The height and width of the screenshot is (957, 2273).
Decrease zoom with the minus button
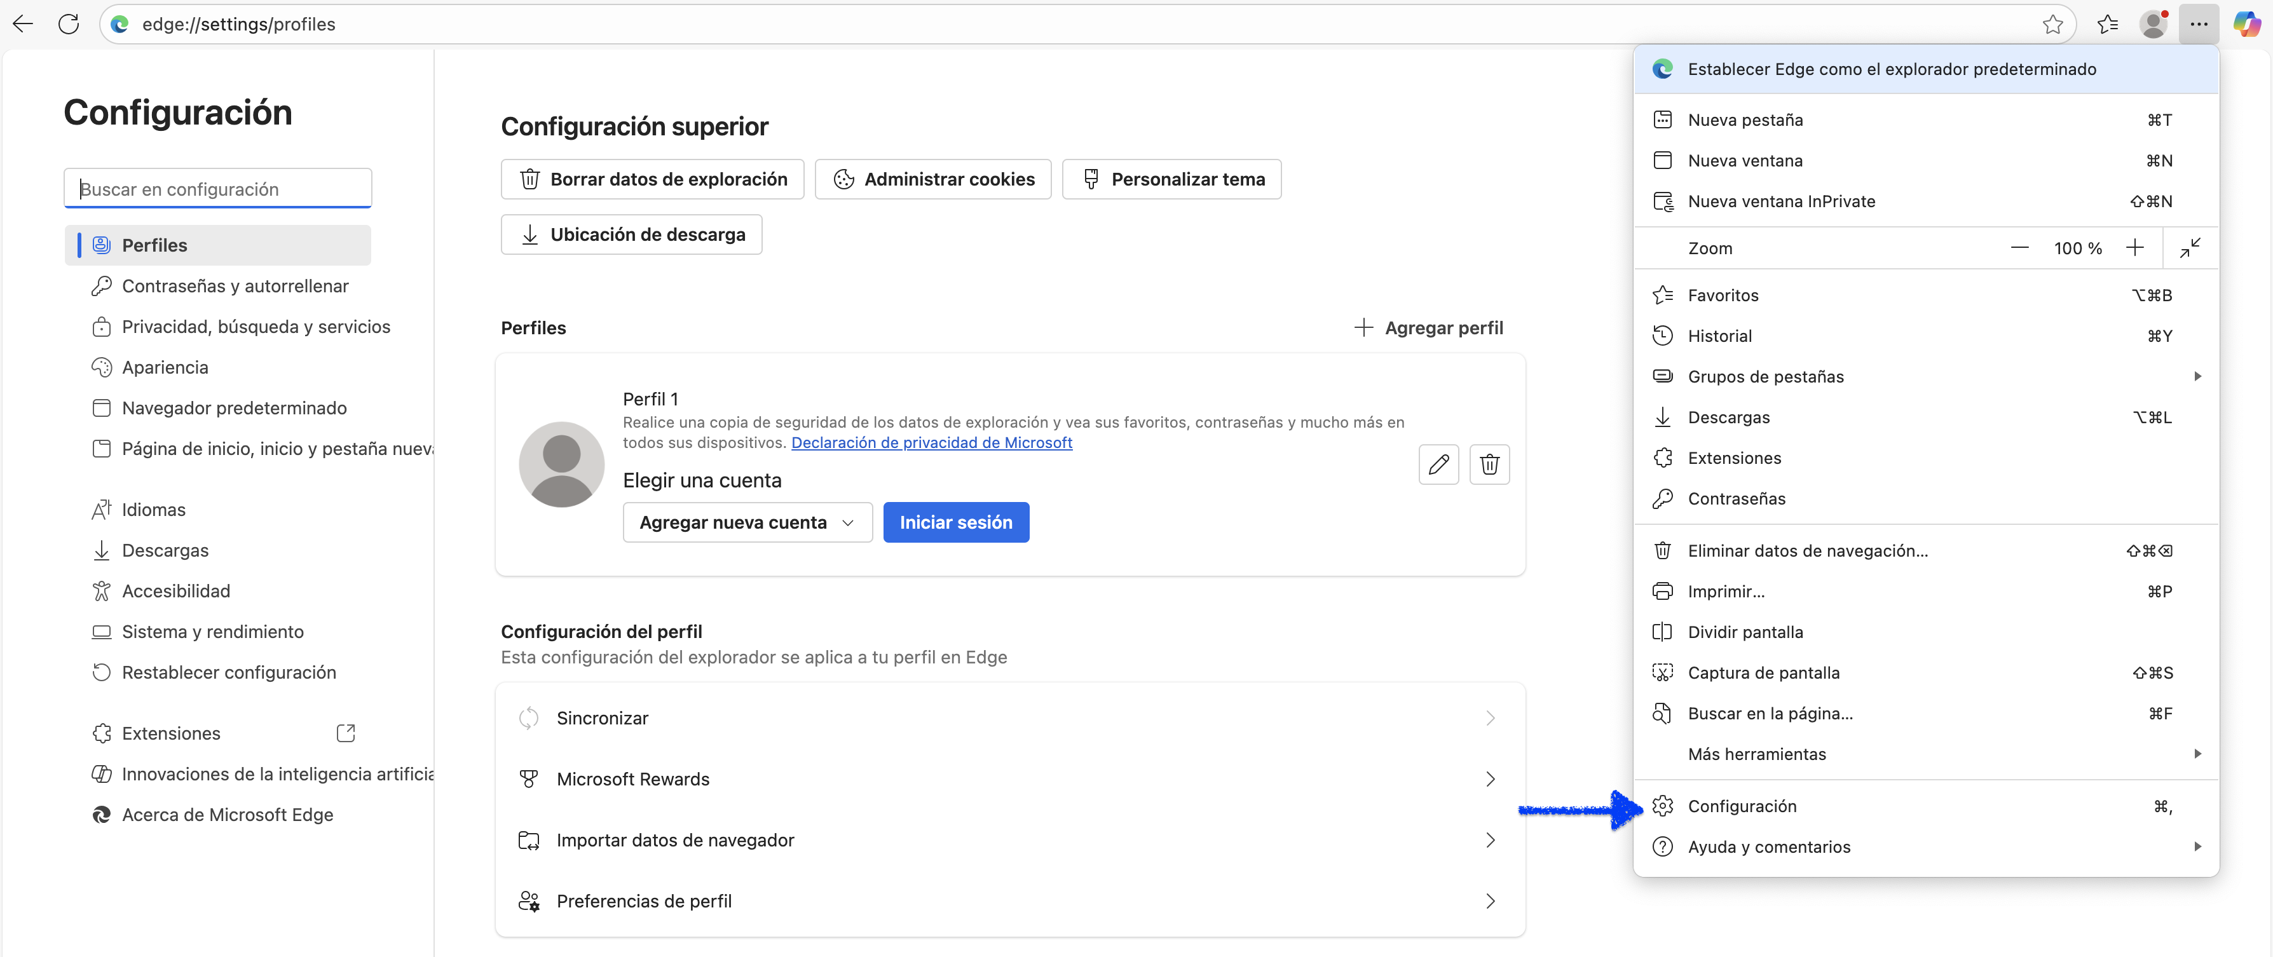click(x=2020, y=248)
